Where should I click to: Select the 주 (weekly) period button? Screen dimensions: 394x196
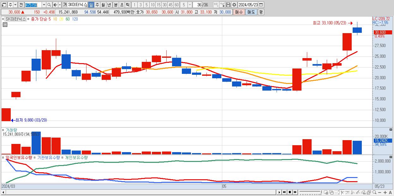97,5
